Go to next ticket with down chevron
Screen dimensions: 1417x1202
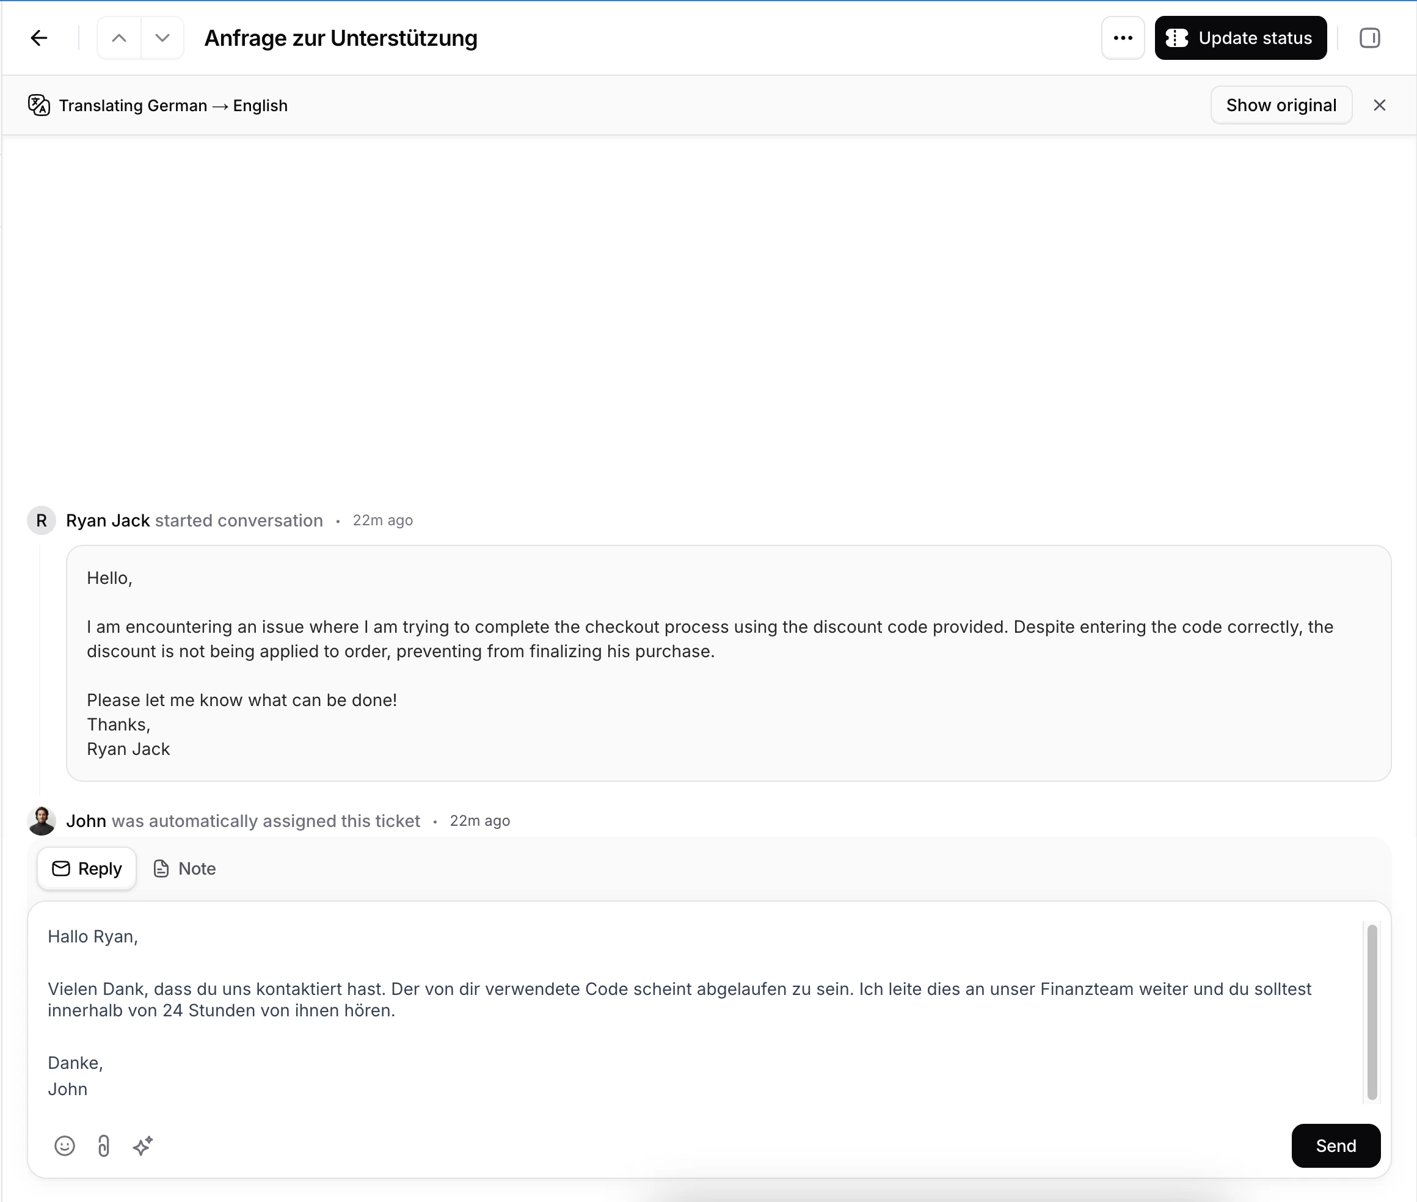pos(162,38)
